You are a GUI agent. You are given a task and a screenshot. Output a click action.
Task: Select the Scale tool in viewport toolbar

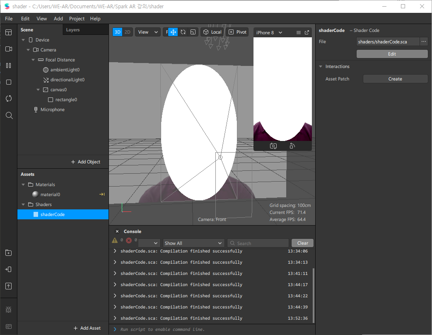click(x=193, y=32)
